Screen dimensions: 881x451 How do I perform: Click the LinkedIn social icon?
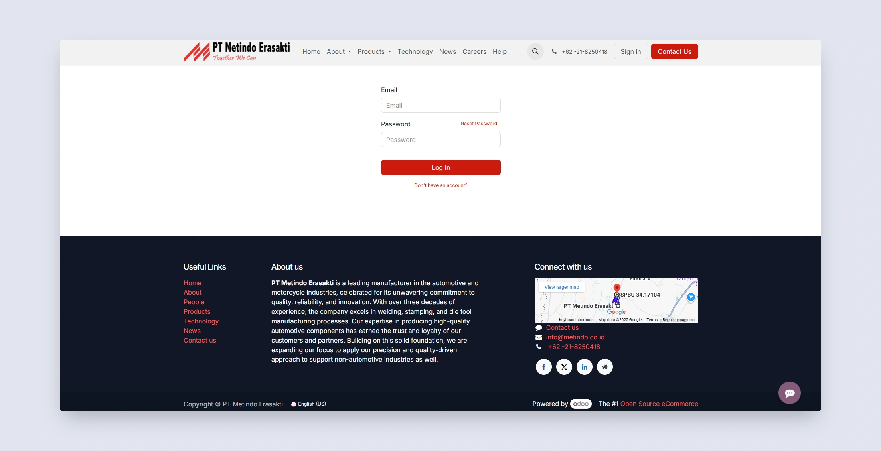pos(584,367)
